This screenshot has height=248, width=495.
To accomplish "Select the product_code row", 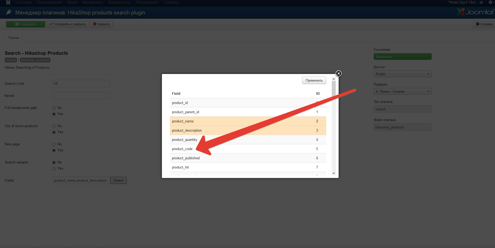I will pos(248,149).
